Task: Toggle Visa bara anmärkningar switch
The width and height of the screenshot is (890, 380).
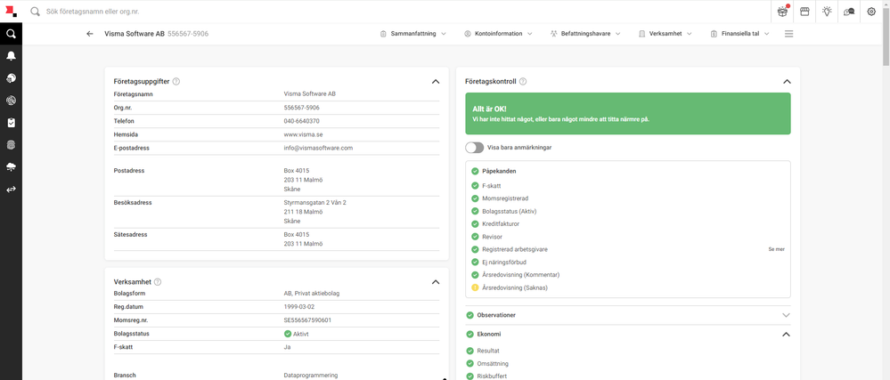Action: tap(474, 148)
